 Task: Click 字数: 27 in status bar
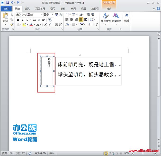point(20,154)
